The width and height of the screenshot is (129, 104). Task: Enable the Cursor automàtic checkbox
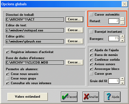coord(91,14)
